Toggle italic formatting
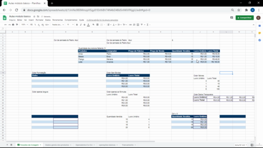This screenshot has width=263, height=148. pyautogui.click(x=81, y=25)
